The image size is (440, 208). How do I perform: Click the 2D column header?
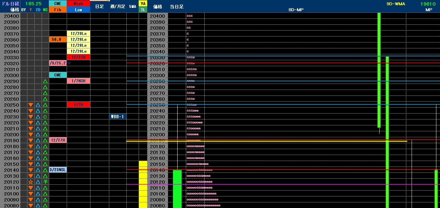(x=38, y=10)
